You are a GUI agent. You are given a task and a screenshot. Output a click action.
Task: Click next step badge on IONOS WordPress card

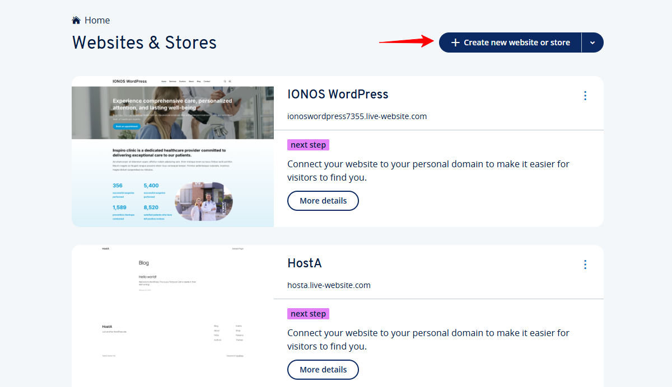(x=308, y=145)
